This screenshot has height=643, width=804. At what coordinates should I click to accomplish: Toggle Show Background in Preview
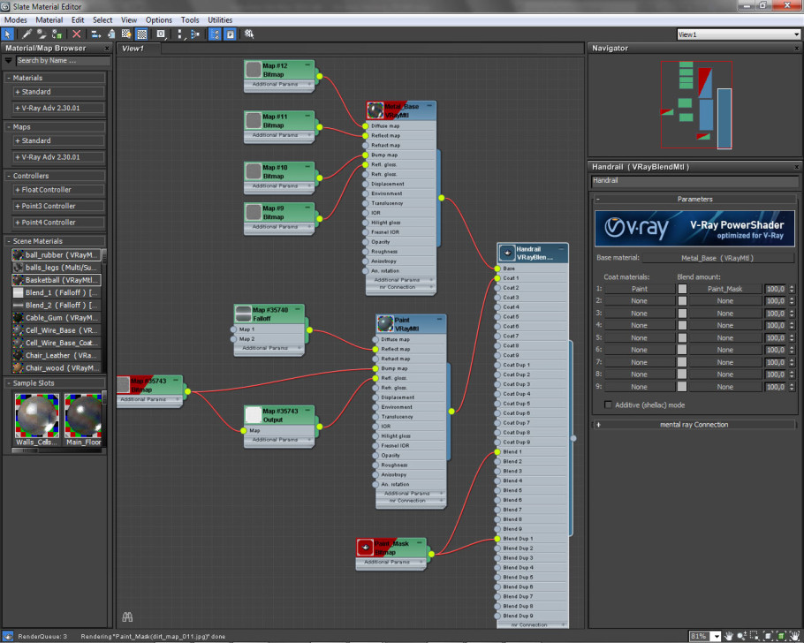click(142, 34)
